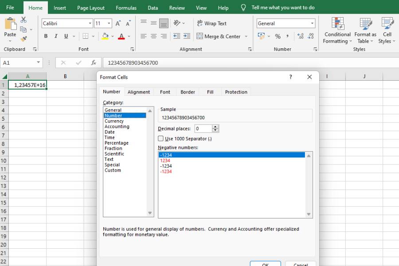This screenshot has height=266, width=399.
Task: Open the Border tab in Format Cells
Action: pyautogui.click(x=188, y=92)
